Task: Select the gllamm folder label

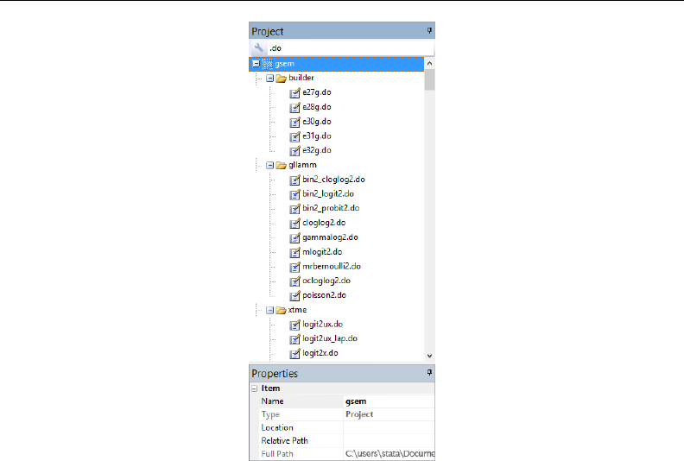Action: pyautogui.click(x=302, y=165)
